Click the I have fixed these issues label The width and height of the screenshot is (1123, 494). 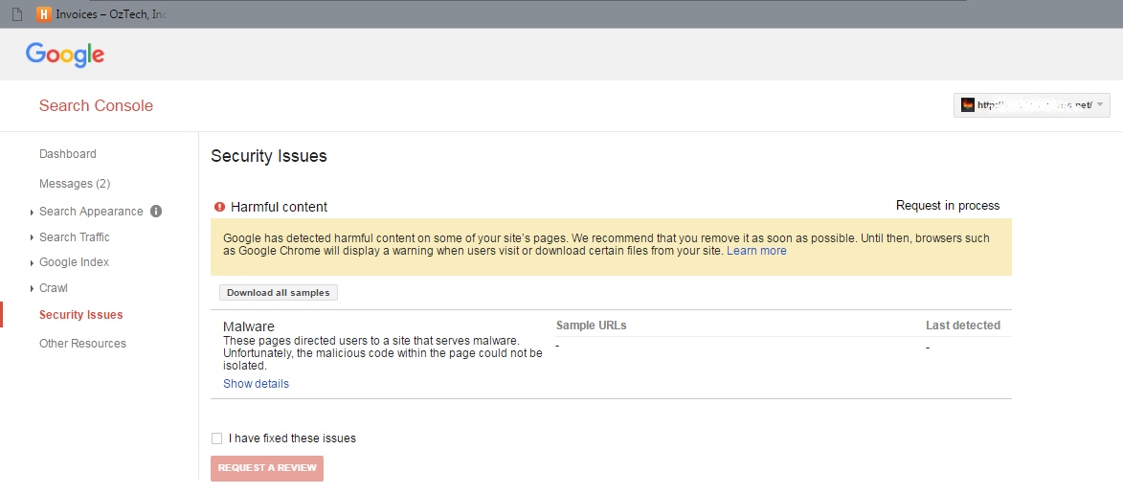292,438
